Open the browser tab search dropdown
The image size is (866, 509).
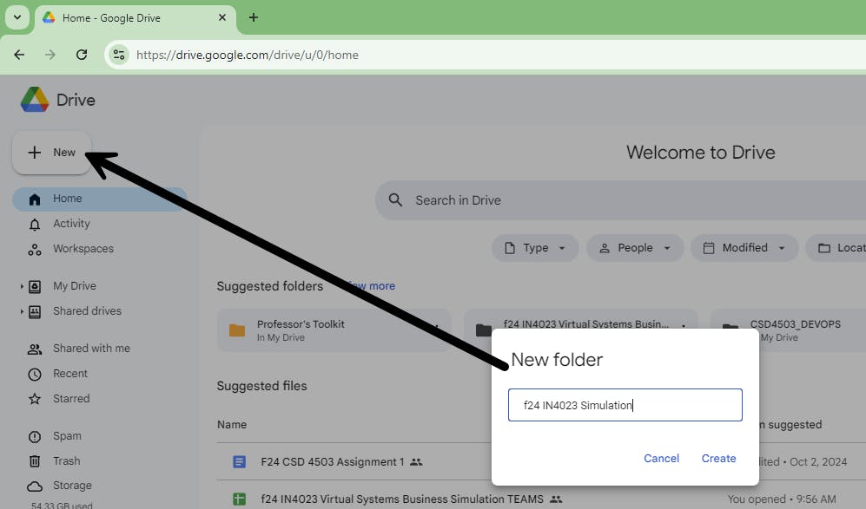pos(17,17)
